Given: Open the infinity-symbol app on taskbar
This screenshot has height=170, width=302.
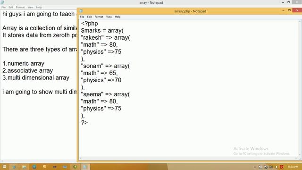Looking at the screenshot, I should pos(55,167).
